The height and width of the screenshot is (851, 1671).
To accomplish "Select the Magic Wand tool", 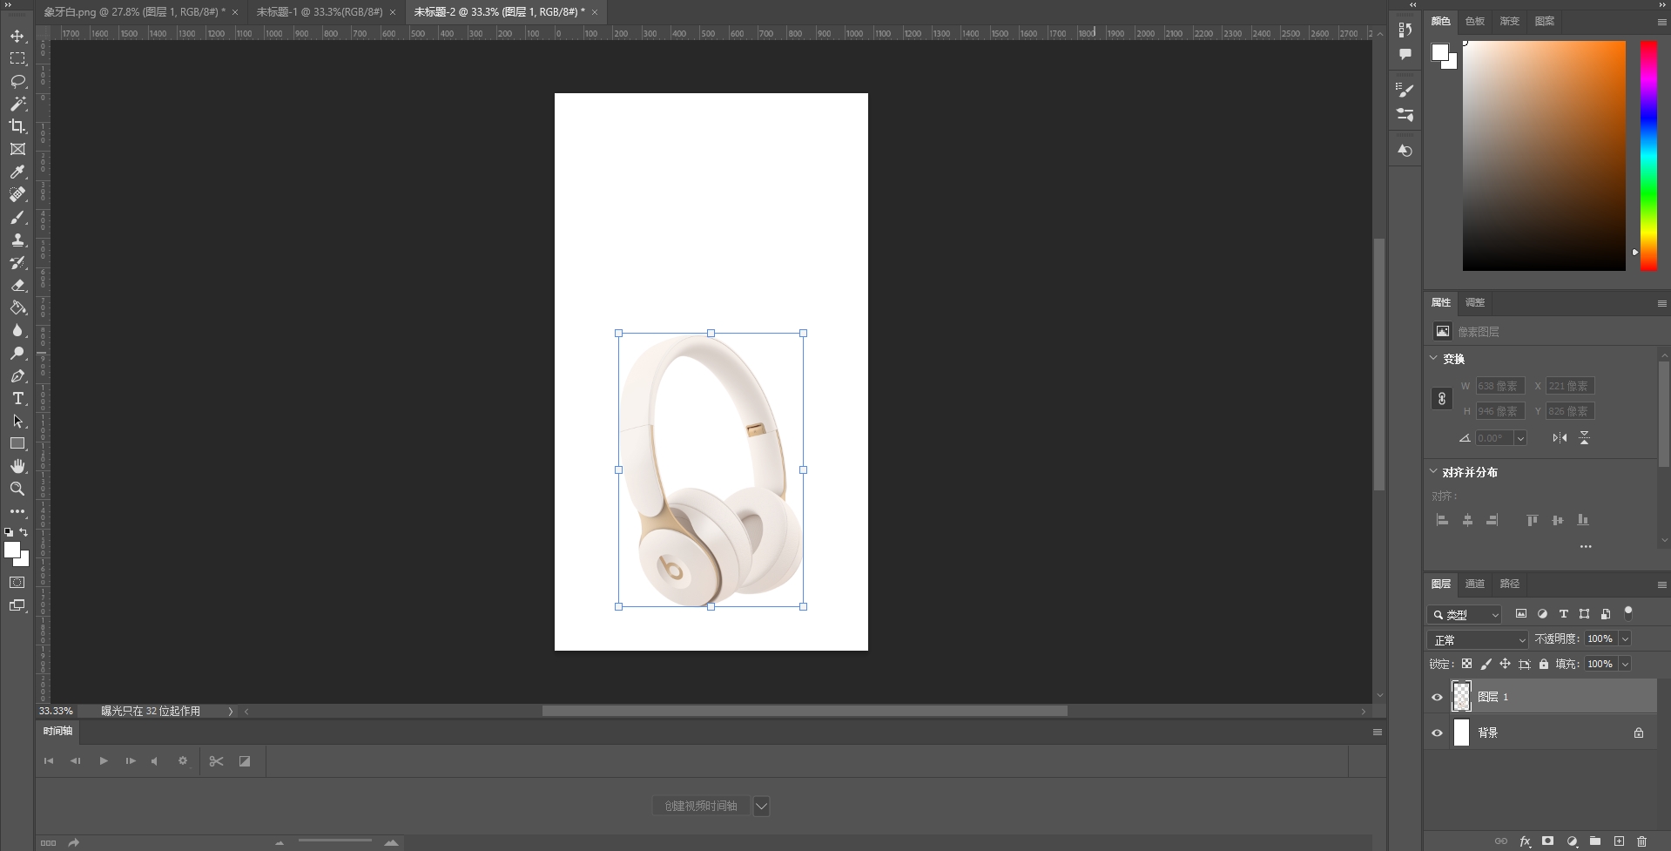I will coord(17,105).
